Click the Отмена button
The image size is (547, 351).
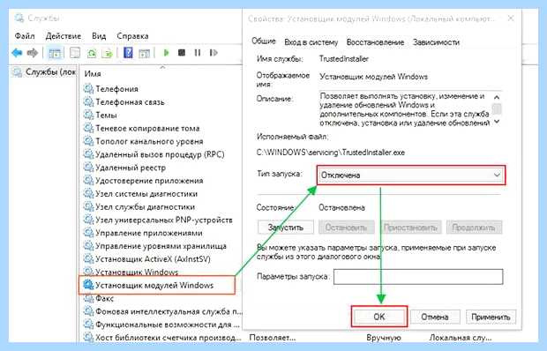tap(434, 317)
